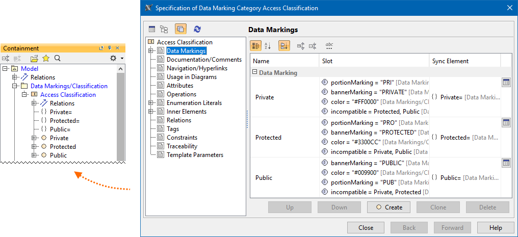The image size is (518, 237).
Task: Toggle the highlighted group-sort button in table toolbar
Action: (284, 46)
